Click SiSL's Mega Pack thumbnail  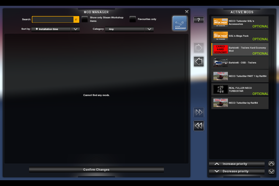(220, 36)
